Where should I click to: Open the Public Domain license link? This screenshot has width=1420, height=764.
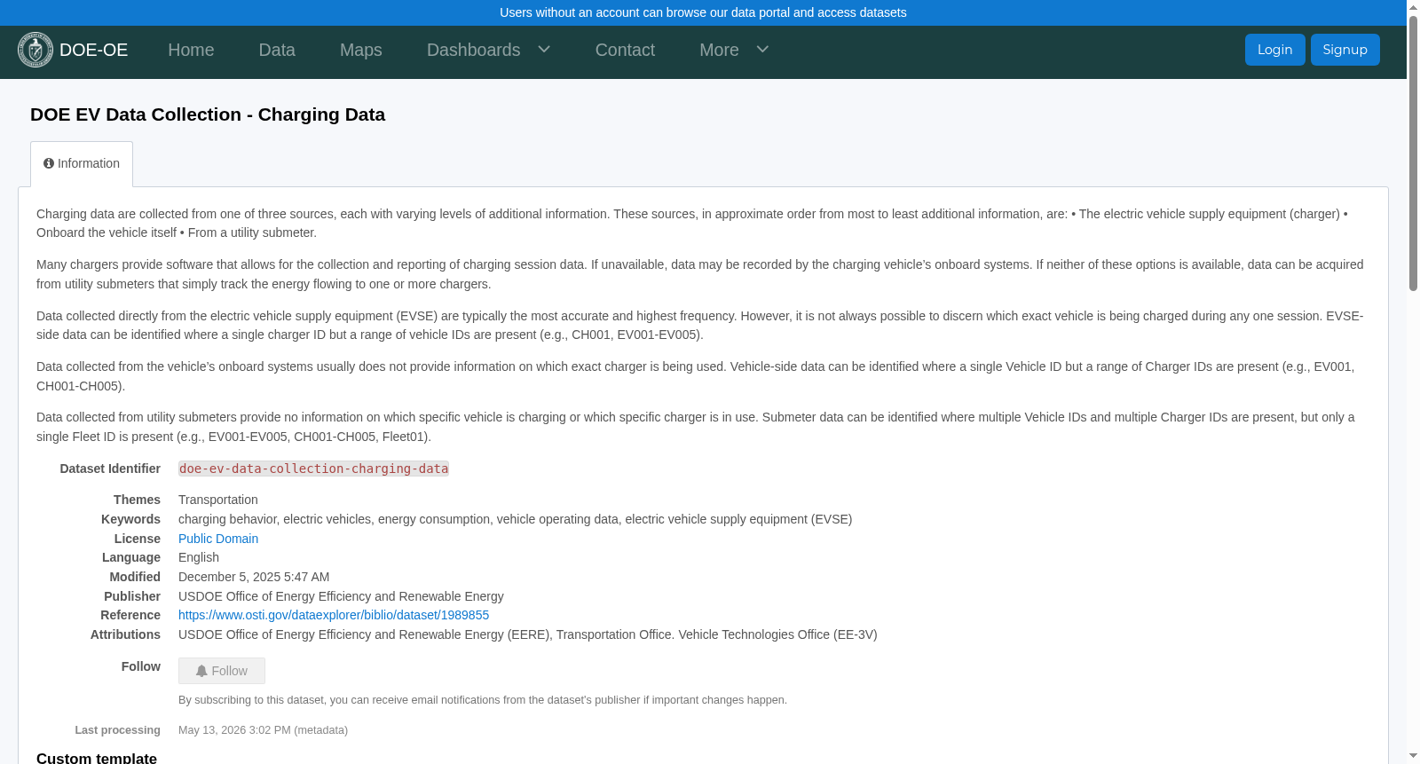pyautogui.click(x=218, y=539)
